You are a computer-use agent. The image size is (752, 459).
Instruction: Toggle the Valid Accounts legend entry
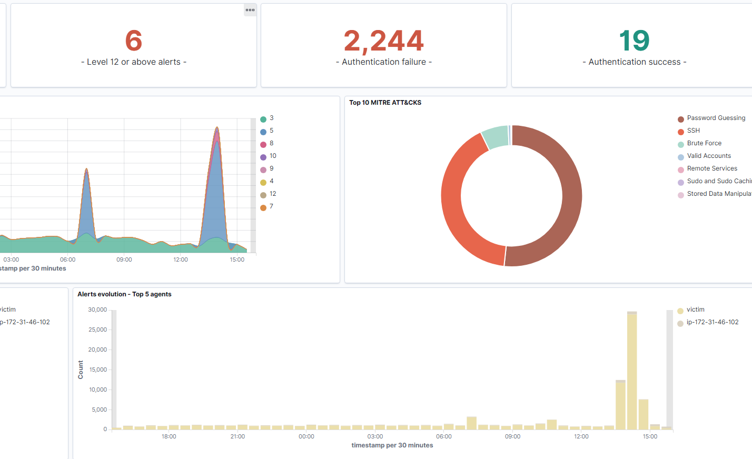tap(709, 156)
